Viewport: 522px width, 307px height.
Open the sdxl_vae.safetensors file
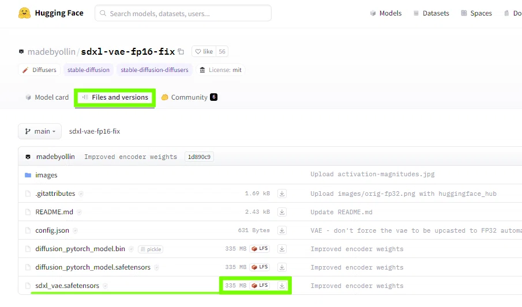click(67, 286)
